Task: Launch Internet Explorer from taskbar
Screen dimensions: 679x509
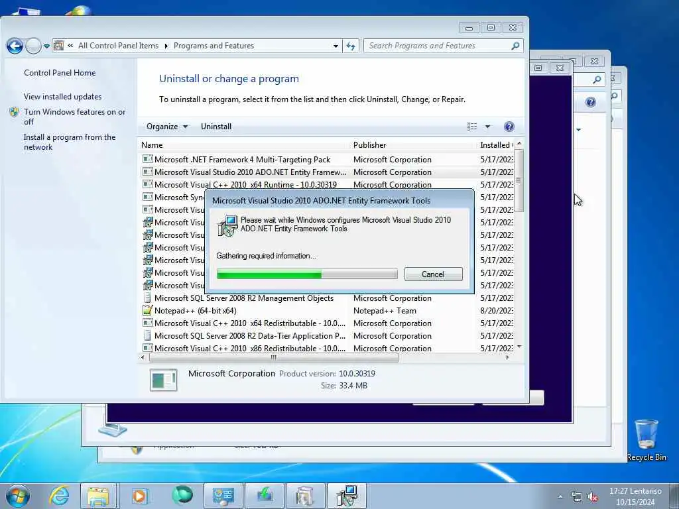Action: coord(59,496)
